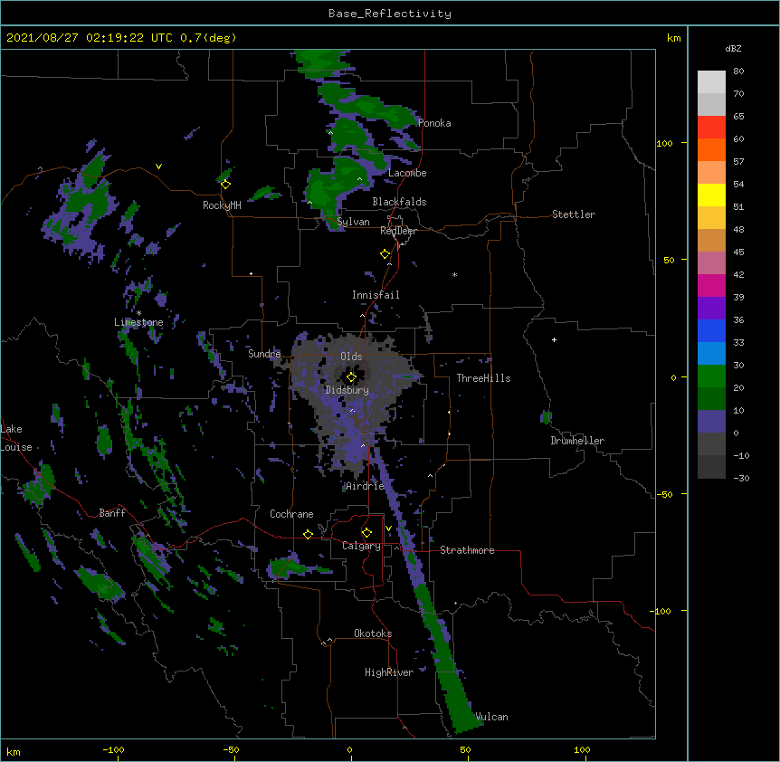
Task: Click the white plus marker northwest of Drumheller
Action: point(554,339)
